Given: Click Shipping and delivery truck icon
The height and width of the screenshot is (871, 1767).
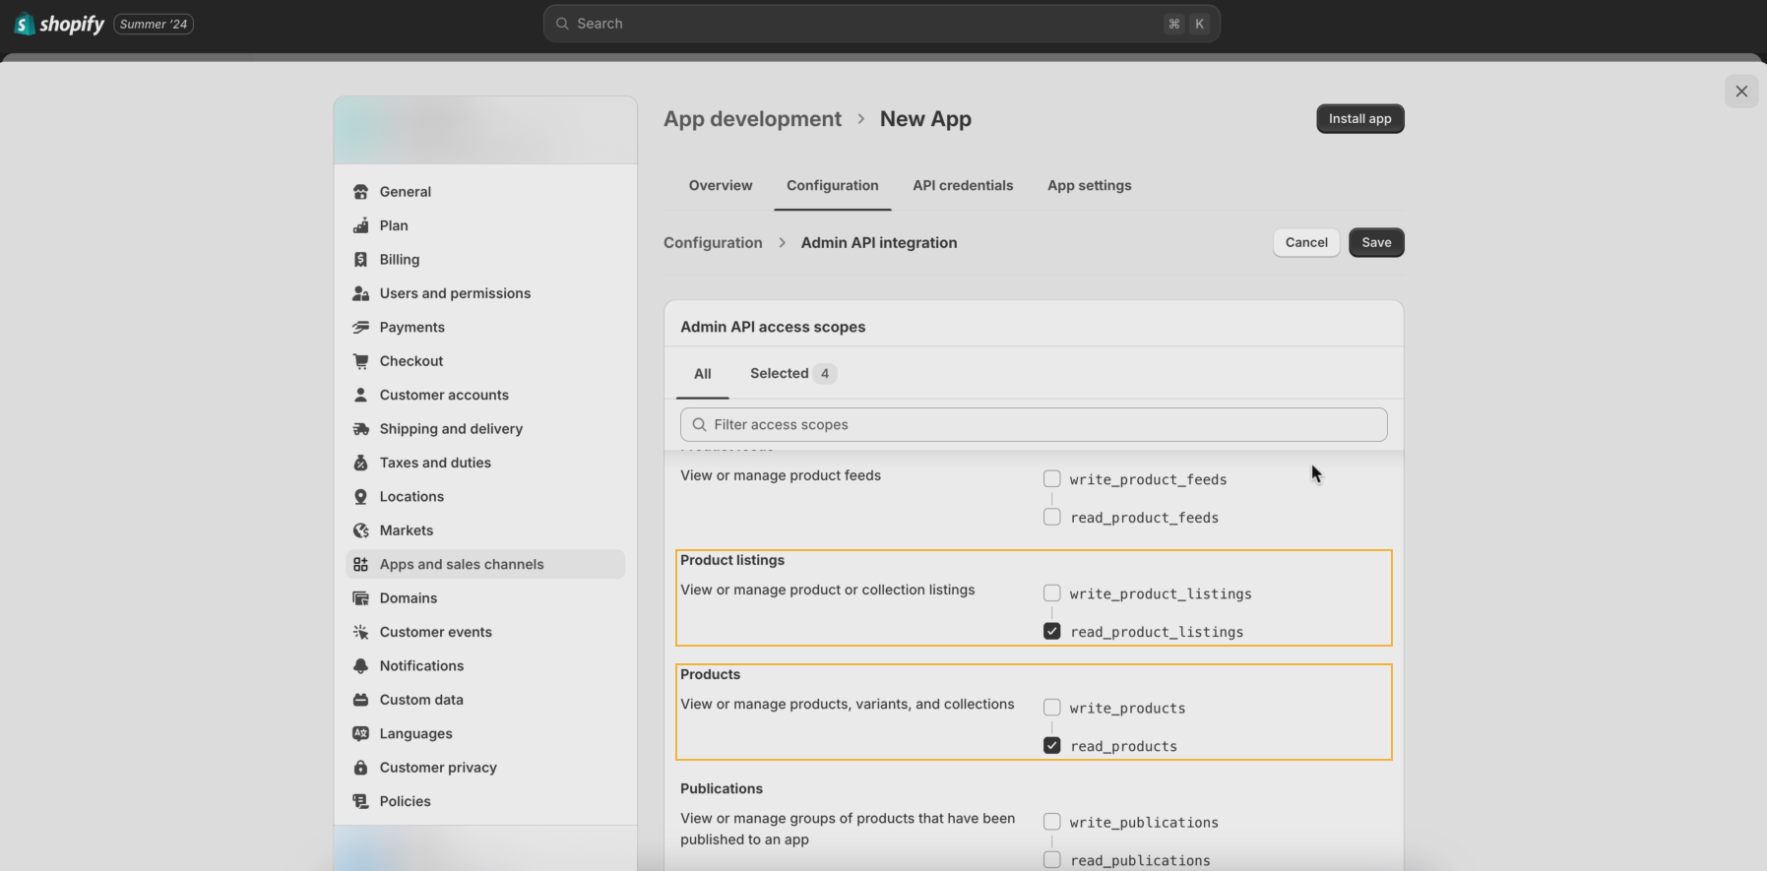Looking at the screenshot, I should click(x=360, y=429).
